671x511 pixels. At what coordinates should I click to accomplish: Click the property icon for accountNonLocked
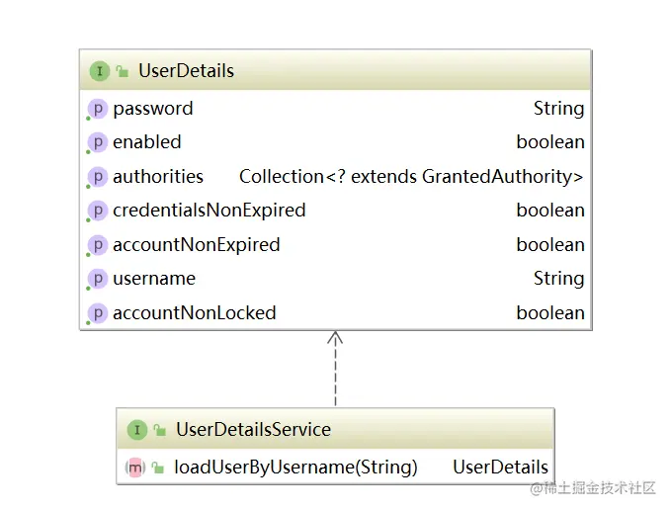pyautogui.click(x=97, y=313)
